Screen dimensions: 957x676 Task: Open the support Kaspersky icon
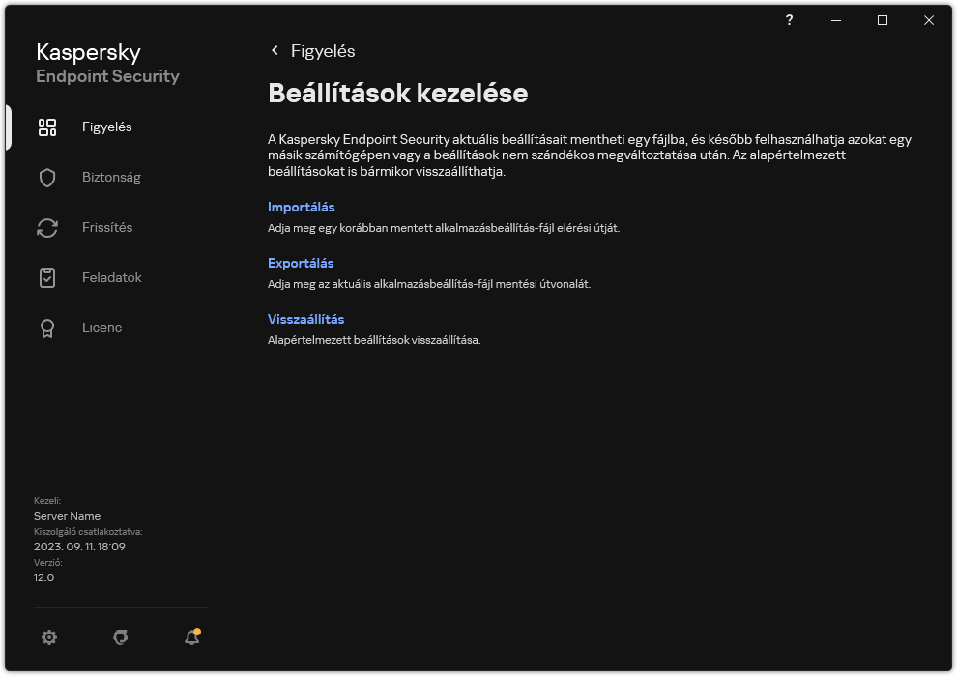coord(120,637)
